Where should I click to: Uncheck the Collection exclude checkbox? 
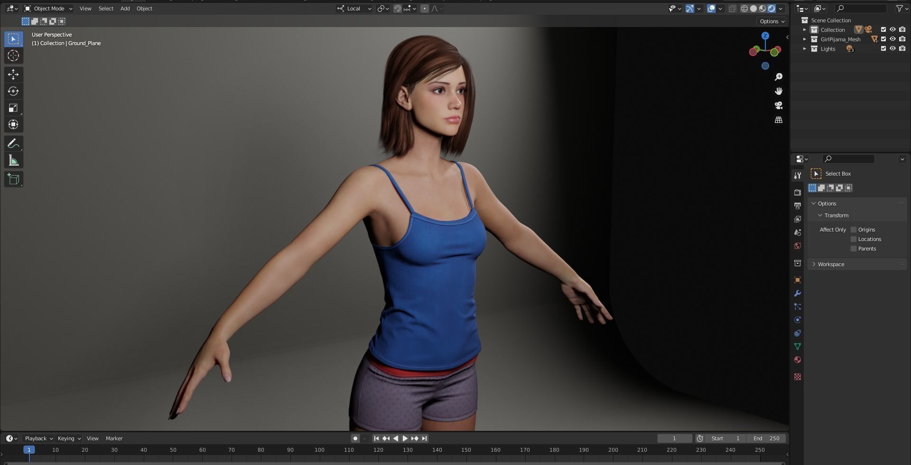click(x=883, y=29)
